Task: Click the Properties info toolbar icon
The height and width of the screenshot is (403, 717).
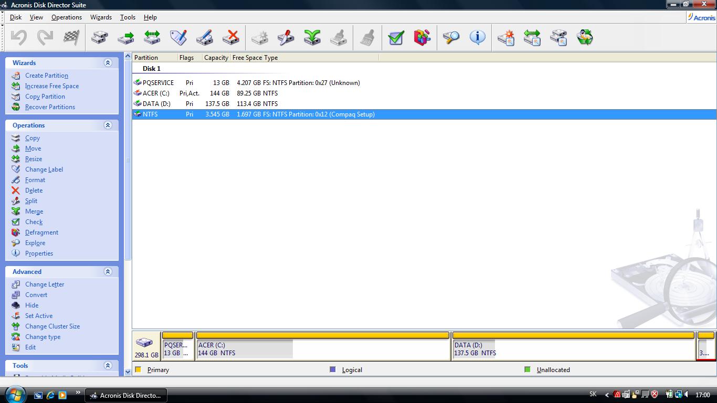Action: tap(477, 37)
